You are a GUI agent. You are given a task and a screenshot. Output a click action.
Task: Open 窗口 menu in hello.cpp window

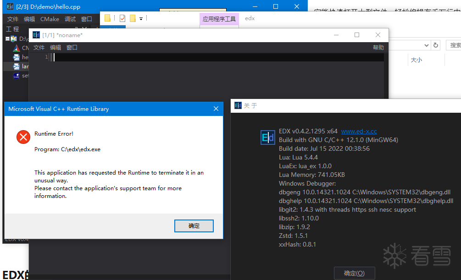(x=86, y=19)
